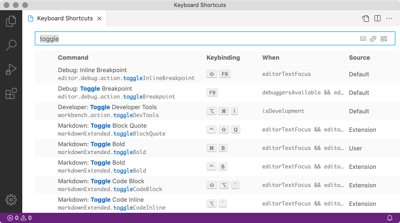
Task: Close the Keyboard Shortcuts tab
Action: (x=100, y=19)
